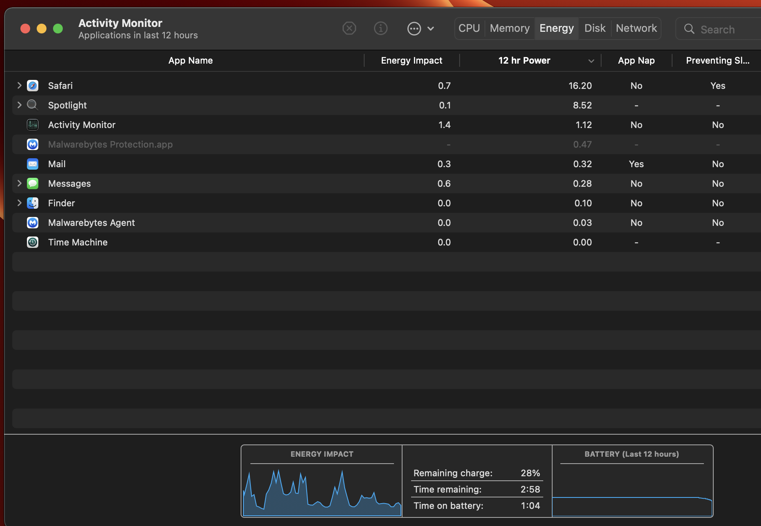
Task: Click the yellow minimize window button
Action: tap(42, 29)
